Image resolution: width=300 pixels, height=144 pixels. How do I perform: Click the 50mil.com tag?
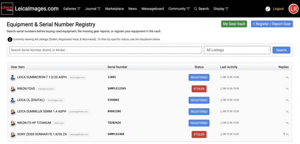point(59,123)
